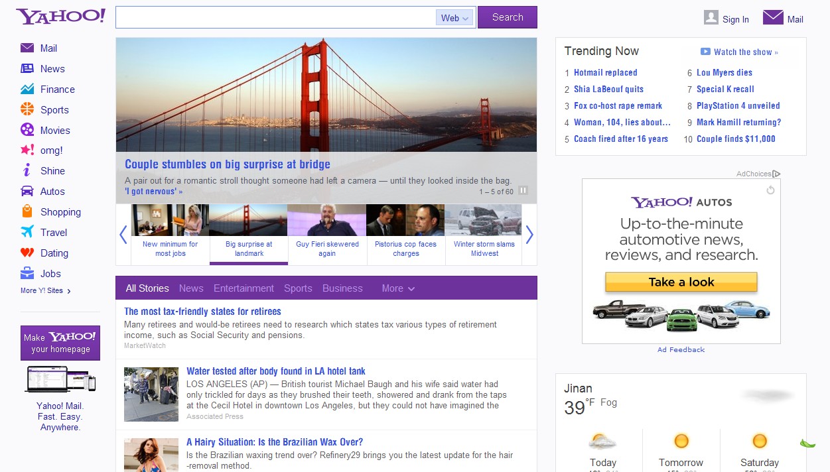Open Woman, 104, lies about trending link

622,122
